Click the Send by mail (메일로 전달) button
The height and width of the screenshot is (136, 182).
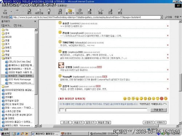pyautogui.click(x=104, y=123)
